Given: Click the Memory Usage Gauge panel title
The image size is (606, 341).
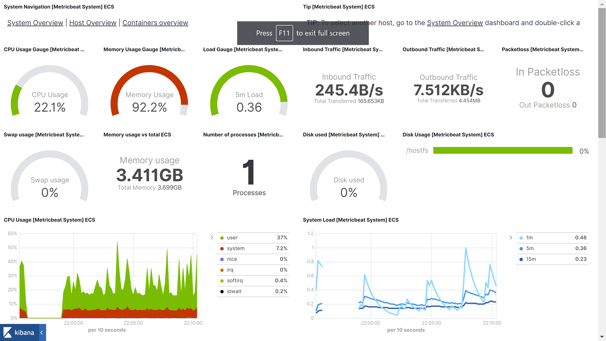Looking at the screenshot, I should click(144, 49).
